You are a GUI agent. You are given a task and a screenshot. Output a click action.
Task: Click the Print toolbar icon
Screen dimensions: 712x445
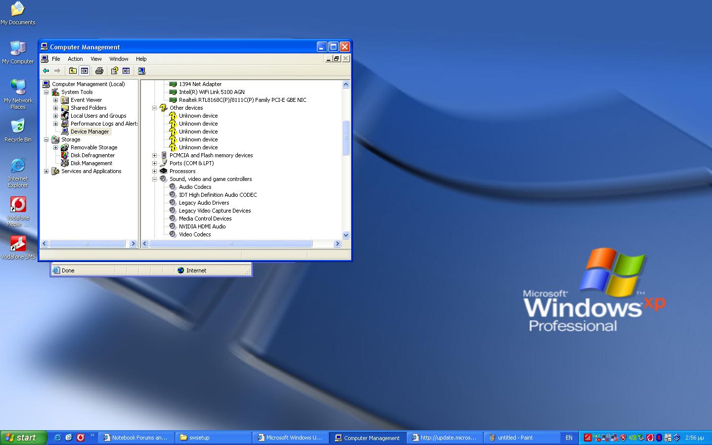[x=99, y=71]
